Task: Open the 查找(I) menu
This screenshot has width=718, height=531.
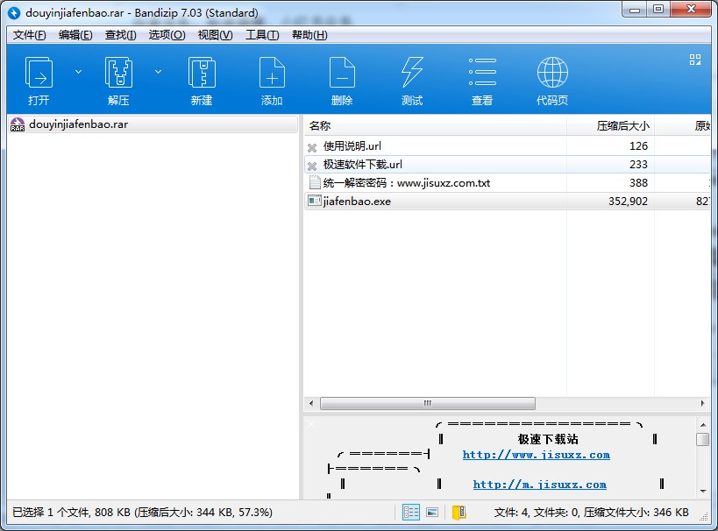Action: tap(120, 35)
